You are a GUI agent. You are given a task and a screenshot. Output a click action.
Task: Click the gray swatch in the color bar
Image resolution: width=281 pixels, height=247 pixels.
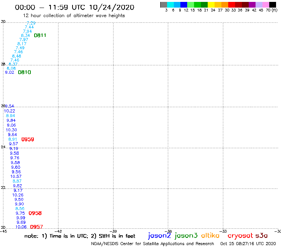pos(164,5)
